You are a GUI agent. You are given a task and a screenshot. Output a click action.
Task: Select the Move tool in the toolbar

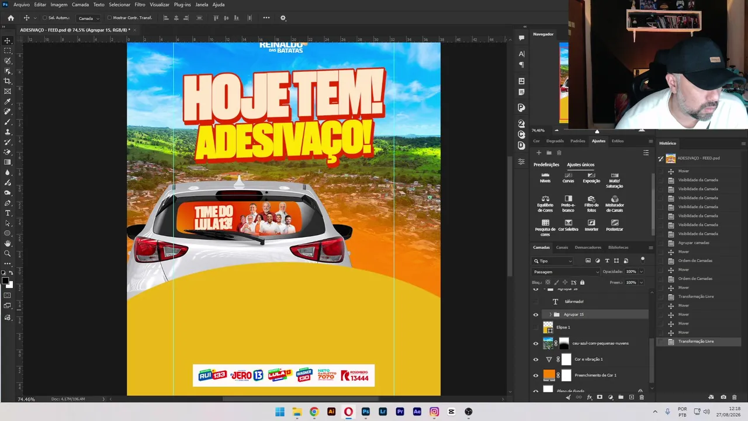(8, 40)
